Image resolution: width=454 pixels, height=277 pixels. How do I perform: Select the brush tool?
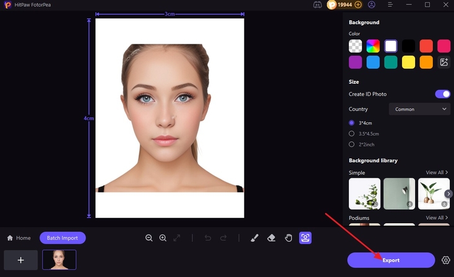[x=254, y=238]
